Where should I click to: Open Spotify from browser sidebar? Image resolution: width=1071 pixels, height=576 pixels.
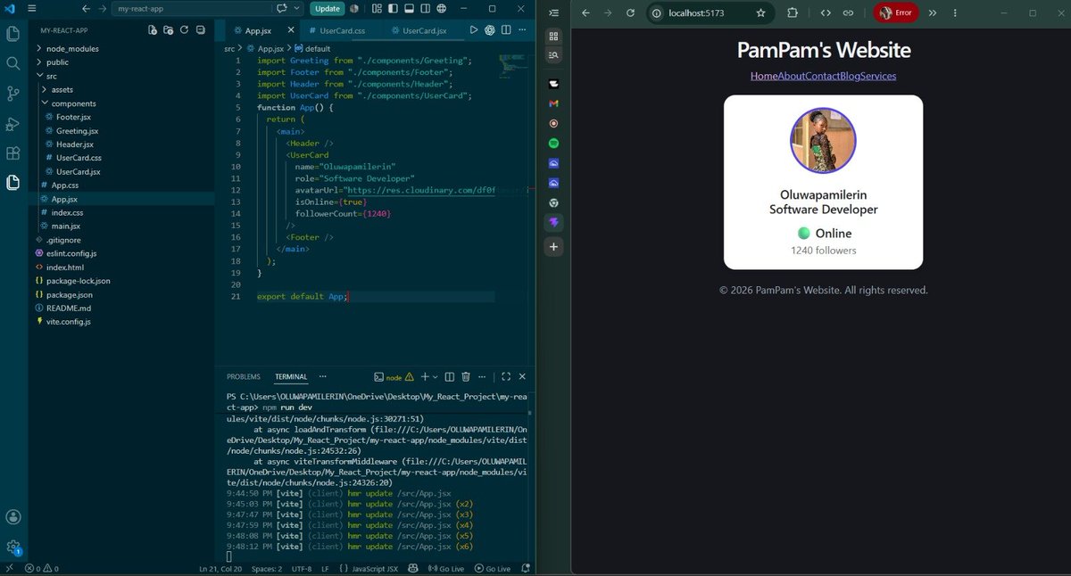coord(553,143)
